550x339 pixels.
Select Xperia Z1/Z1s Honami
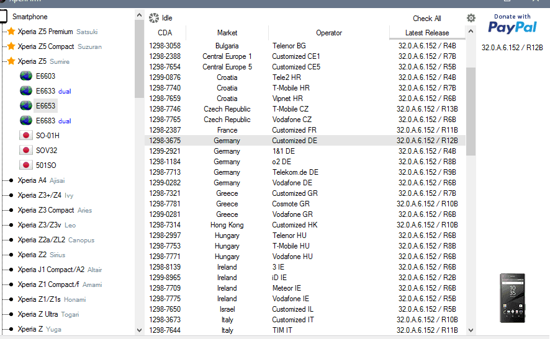pyautogui.click(x=52, y=299)
